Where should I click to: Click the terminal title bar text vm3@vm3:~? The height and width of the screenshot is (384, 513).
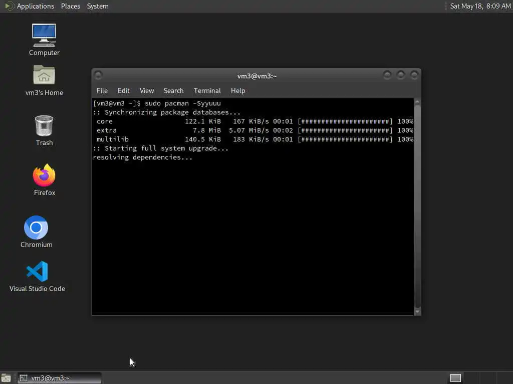pos(257,76)
